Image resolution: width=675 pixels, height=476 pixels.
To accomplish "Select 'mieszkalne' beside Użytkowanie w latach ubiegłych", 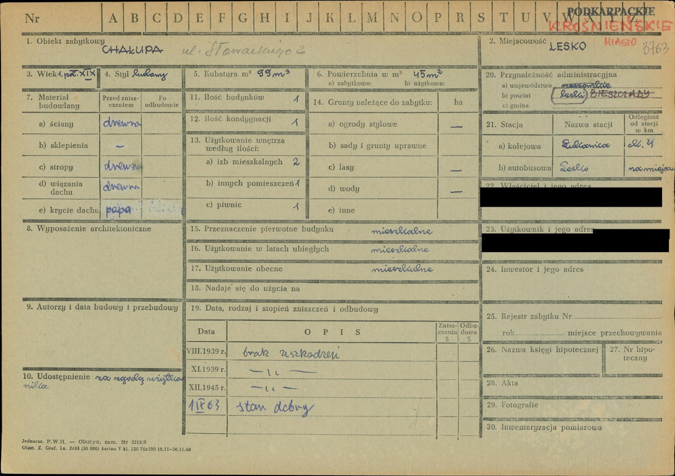I will click(400, 249).
